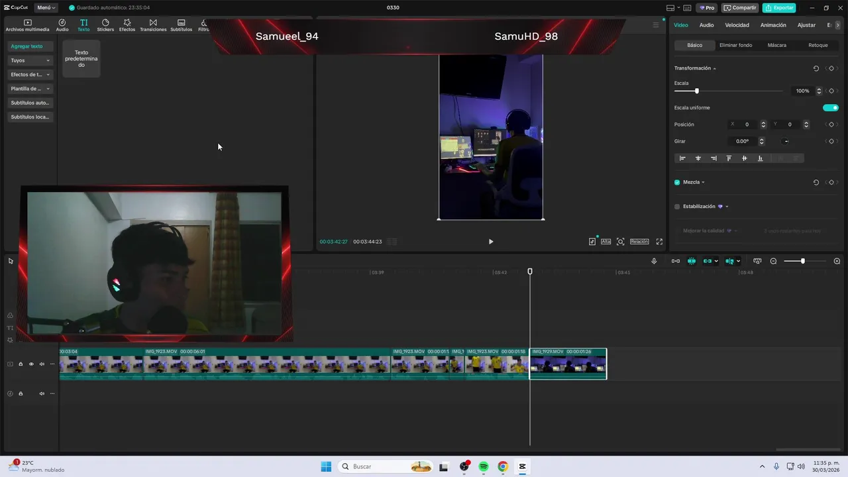Image resolution: width=848 pixels, height=477 pixels.
Task: Add the Texto predeterminado preset
Action: point(81,58)
